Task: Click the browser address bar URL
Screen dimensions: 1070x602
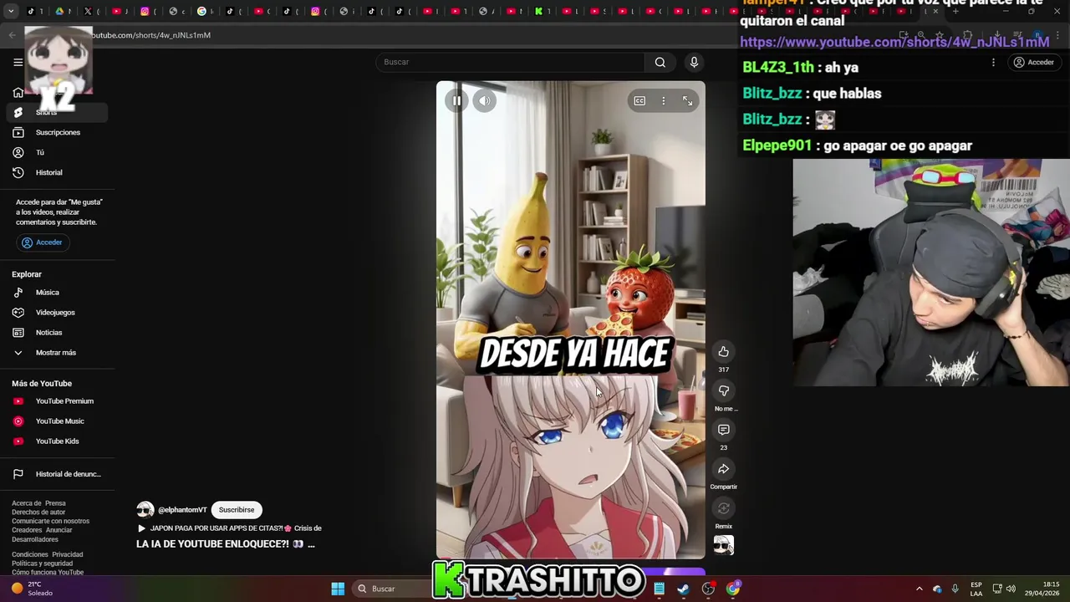Action: tap(150, 35)
